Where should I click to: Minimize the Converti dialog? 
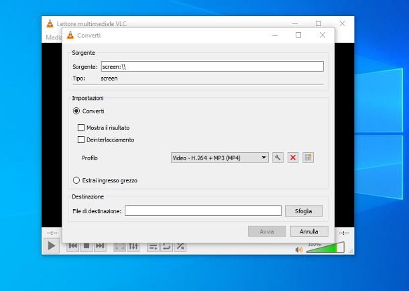(x=275, y=35)
